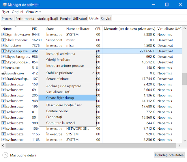Click the spoolsv.exe printer icon
187x162 pixels.
coord(3,73)
